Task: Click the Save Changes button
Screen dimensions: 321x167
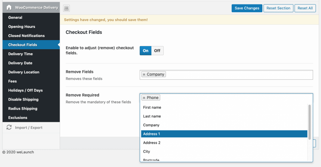Action: tap(247, 8)
